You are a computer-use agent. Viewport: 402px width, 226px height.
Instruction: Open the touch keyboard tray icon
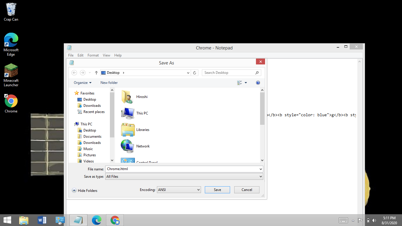tap(344, 220)
